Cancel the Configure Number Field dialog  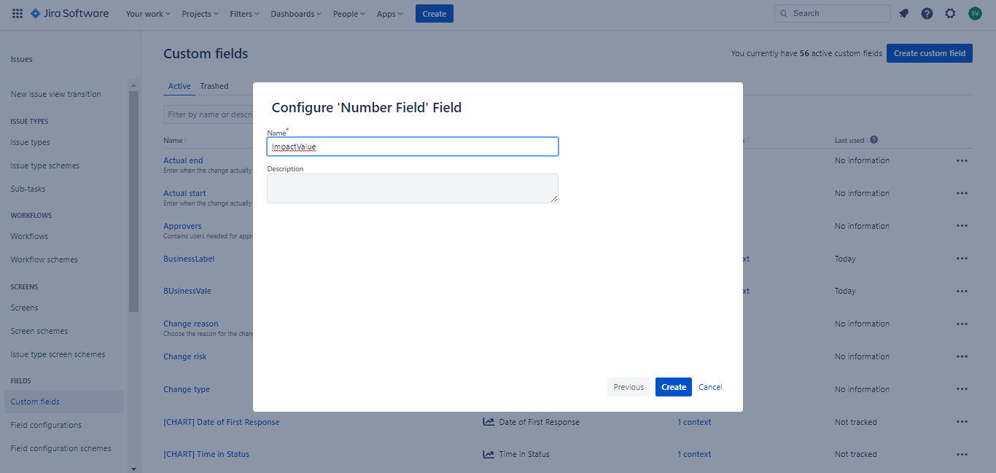[x=710, y=387]
